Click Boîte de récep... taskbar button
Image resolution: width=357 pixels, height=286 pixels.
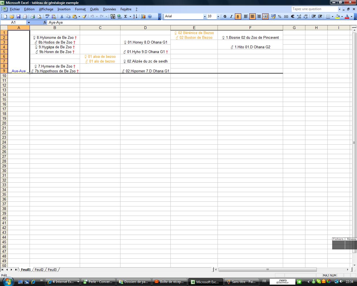coord(169,282)
